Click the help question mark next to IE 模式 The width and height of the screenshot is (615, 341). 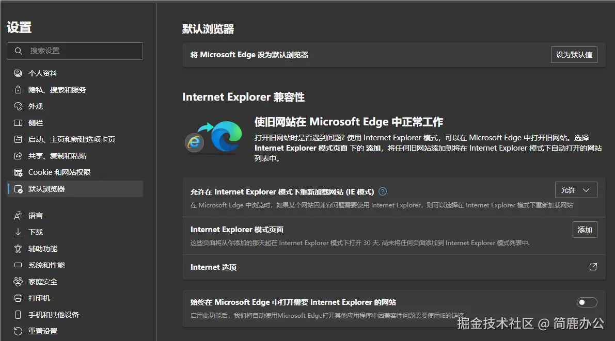click(x=383, y=191)
